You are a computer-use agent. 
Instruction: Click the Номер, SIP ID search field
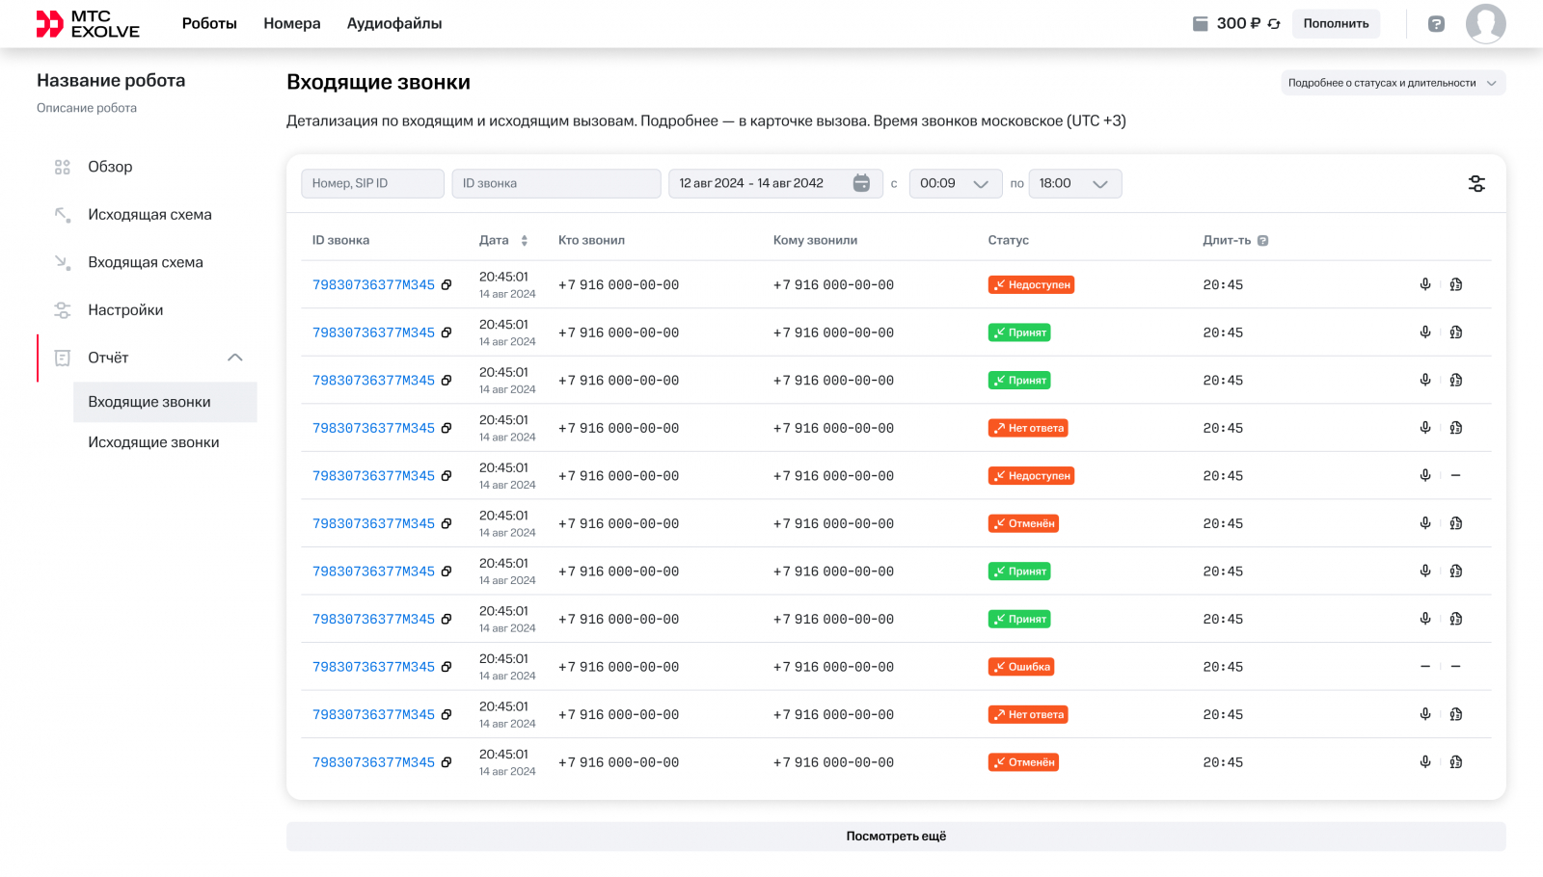(x=372, y=183)
